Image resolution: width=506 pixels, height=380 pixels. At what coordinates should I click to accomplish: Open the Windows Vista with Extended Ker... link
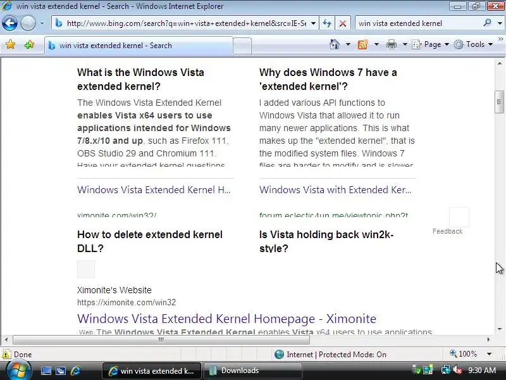[335, 189]
